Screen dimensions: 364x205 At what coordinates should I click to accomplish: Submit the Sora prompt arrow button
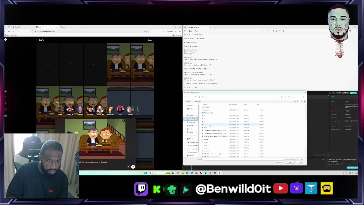pyautogui.click(x=133, y=167)
